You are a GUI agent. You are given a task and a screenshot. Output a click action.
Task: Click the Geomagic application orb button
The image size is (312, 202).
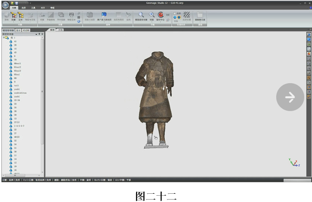pos(5,5)
